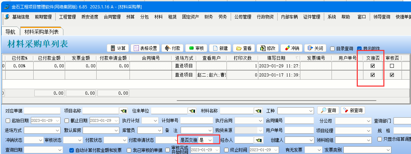The image size is (411, 154).
Task: Open the 合同管理 menu
Action: (x=112, y=17)
